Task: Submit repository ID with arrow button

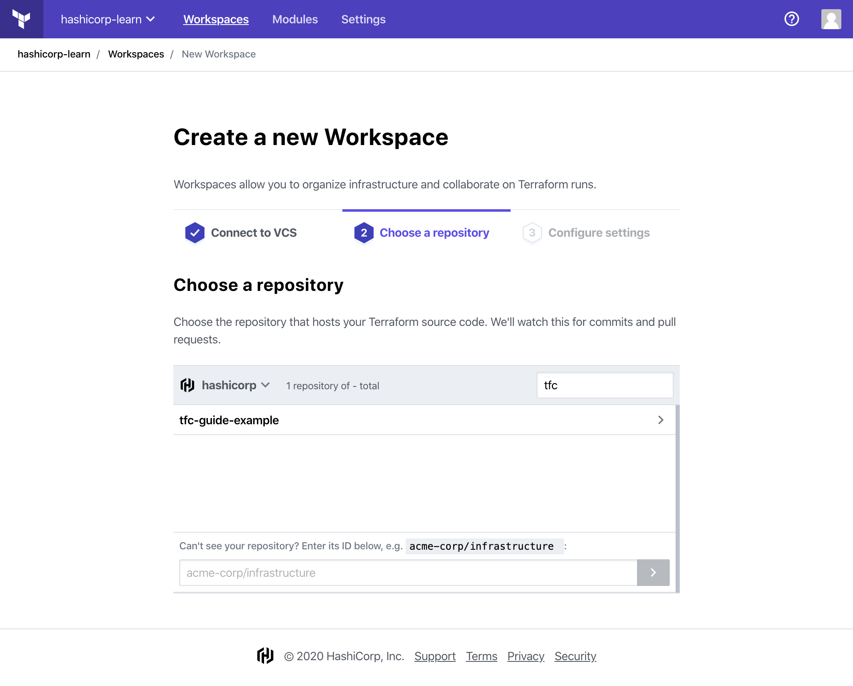Action: pyautogui.click(x=653, y=573)
